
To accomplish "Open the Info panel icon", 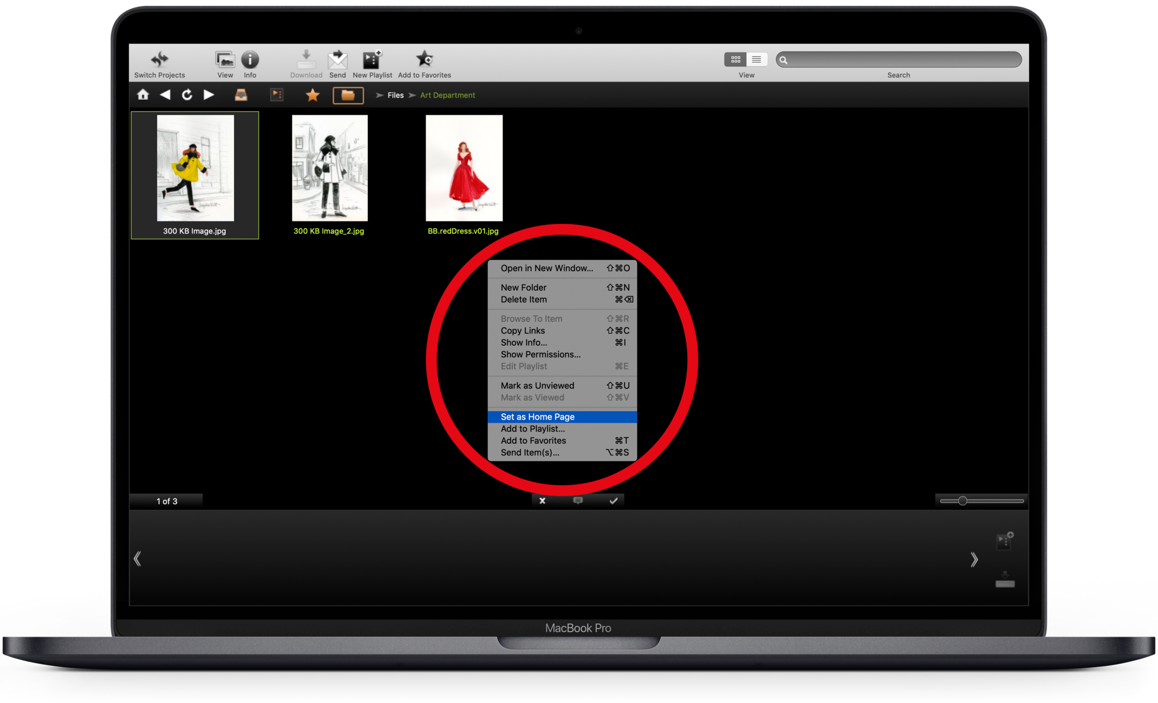I will coord(250,60).
